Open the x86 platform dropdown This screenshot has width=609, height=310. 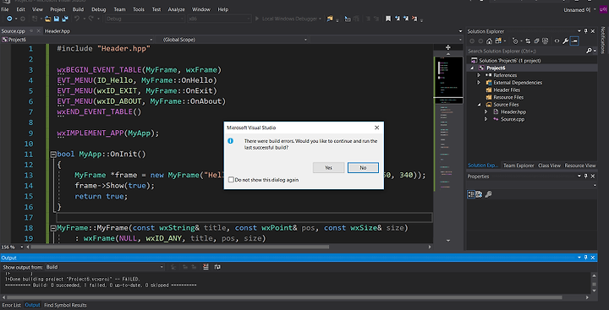(x=219, y=19)
